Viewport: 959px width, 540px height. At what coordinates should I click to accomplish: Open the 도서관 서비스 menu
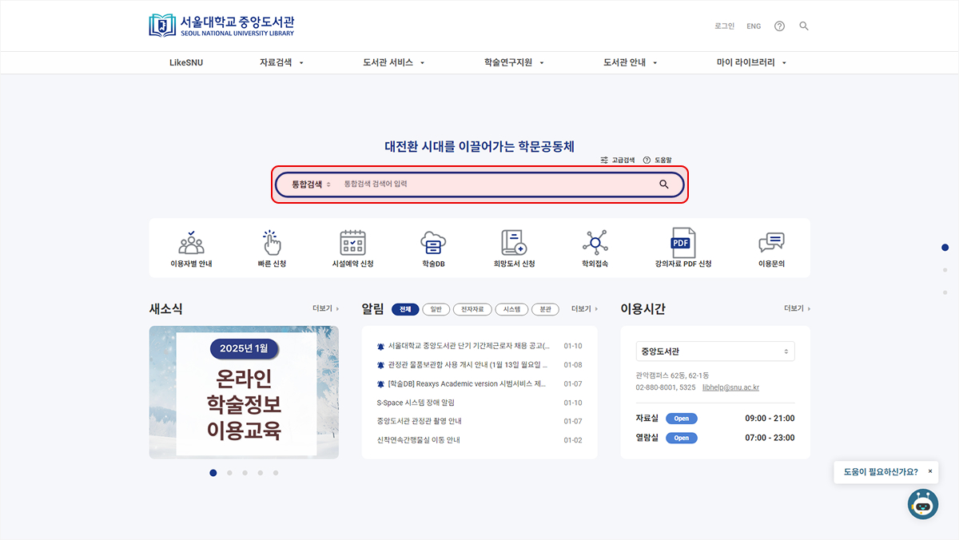coord(393,62)
